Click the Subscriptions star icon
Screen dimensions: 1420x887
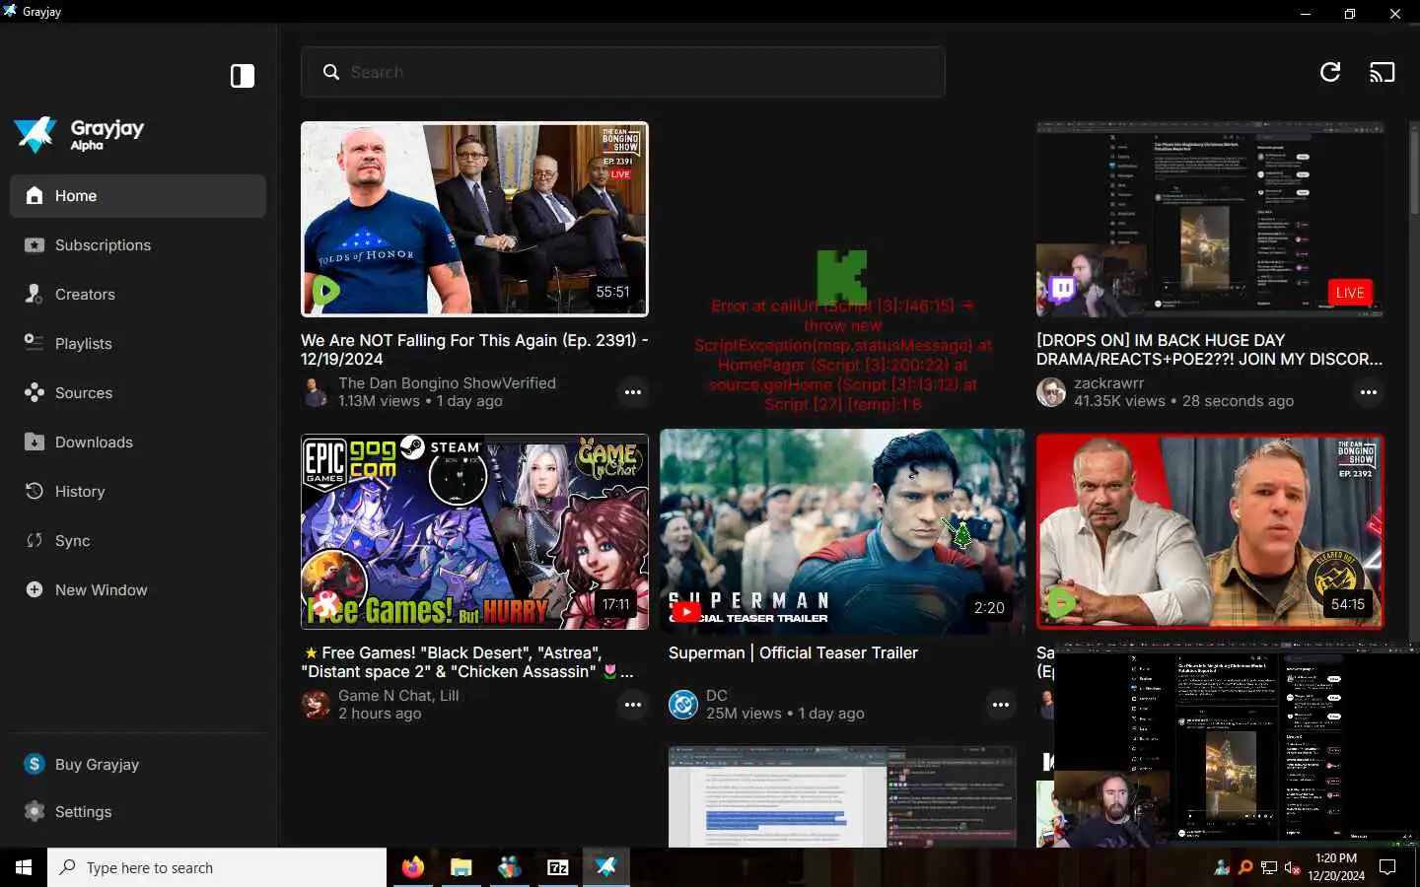coord(35,244)
